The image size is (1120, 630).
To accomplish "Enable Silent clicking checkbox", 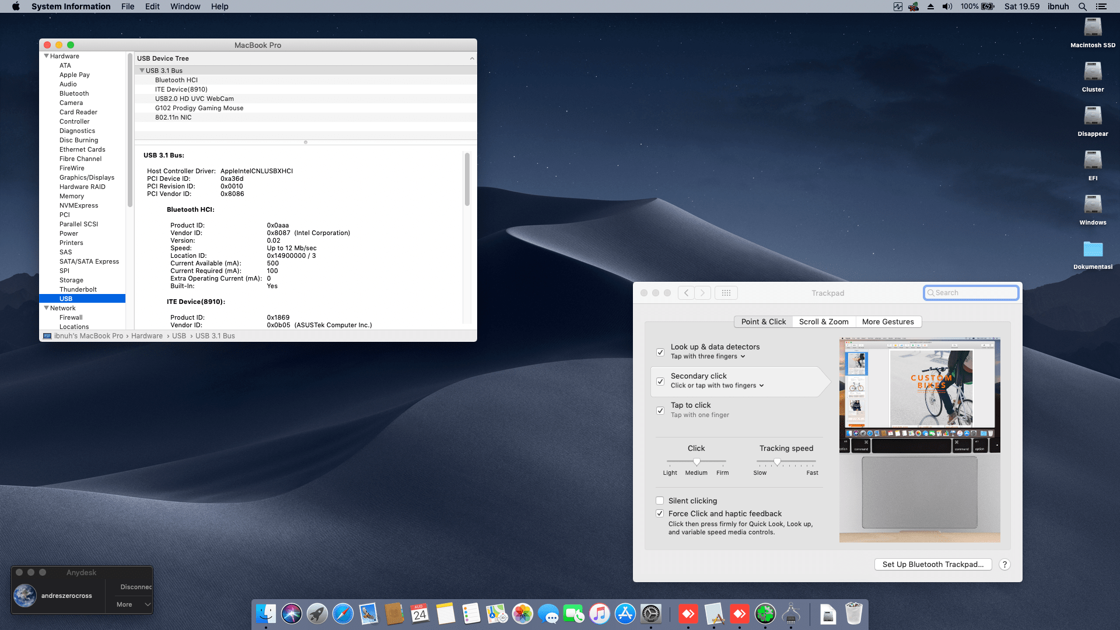I will pyautogui.click(x=660, y=501).
